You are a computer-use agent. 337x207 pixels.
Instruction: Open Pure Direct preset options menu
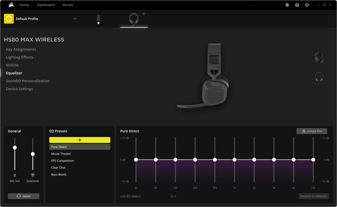click(107, 147)
